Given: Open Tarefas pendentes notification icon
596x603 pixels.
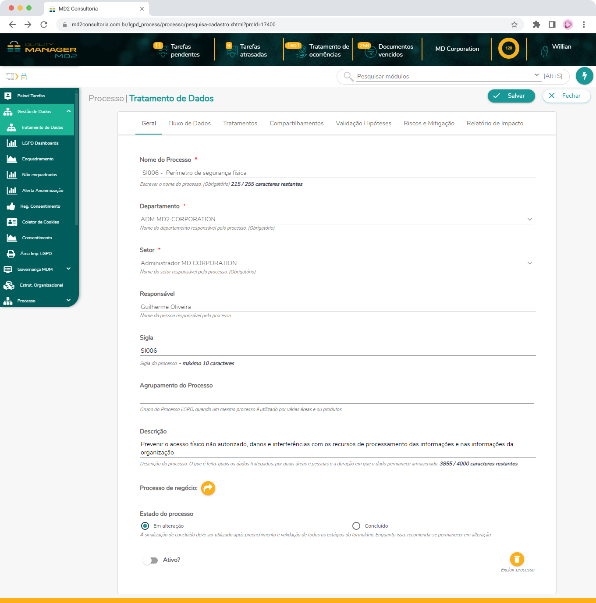Looking at the screenshot, I should (x=163, y=51).
